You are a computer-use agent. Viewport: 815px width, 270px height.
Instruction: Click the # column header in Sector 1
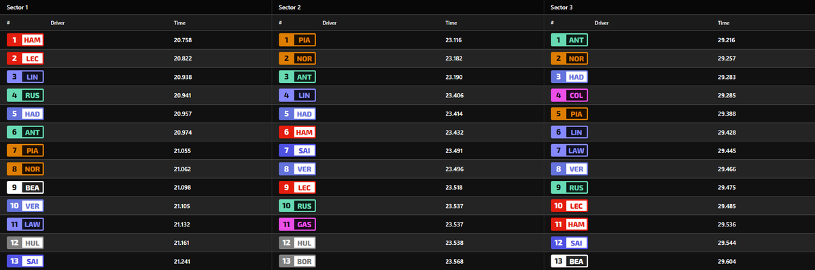(x=8, y=23)
